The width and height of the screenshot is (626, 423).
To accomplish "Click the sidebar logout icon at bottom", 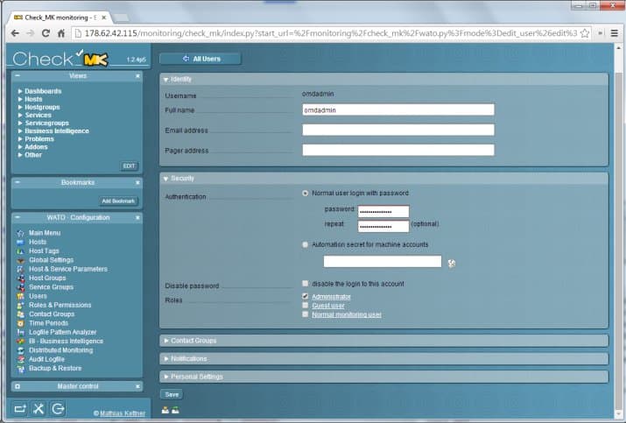I will (58, 409).
